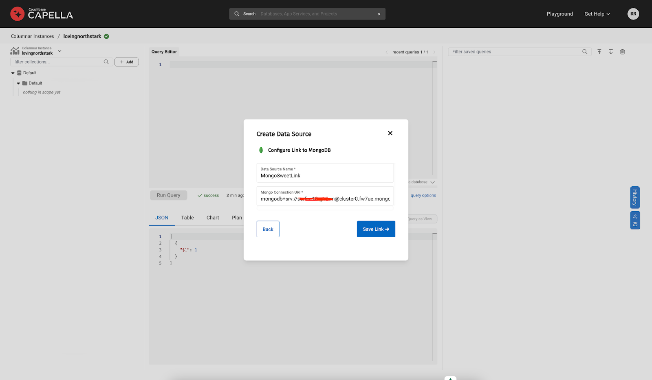This screenshot has height=380, width=652.
Task: Open the History side panel
Action: [x=635, y=197]
